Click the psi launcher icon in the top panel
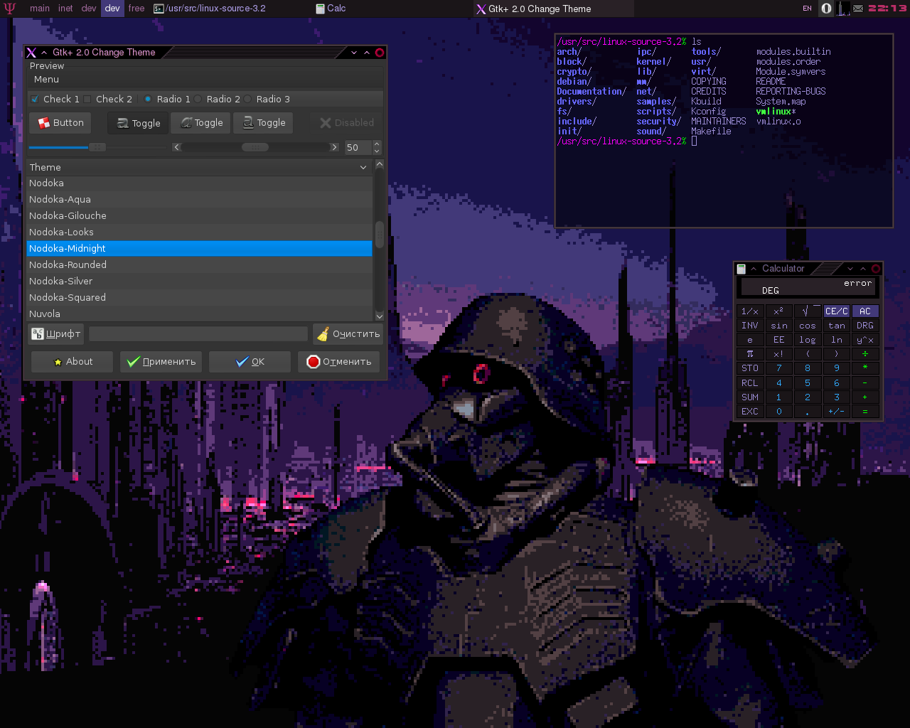The image size is (910, 728). tap(9, 9)
